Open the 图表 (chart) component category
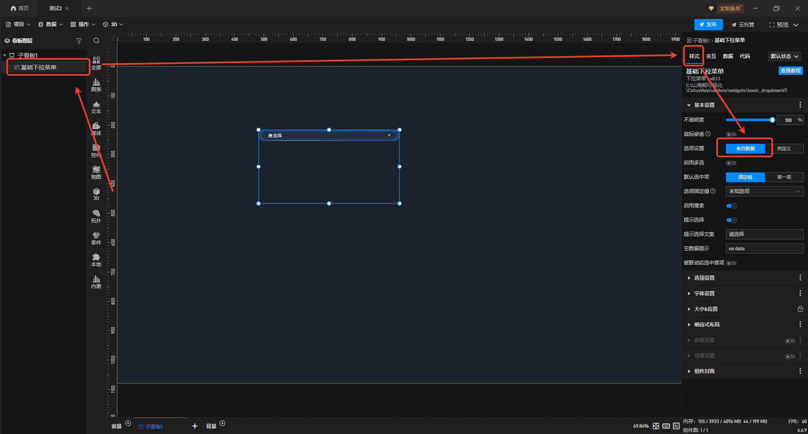Viewport: 808px width, 434px height. point(96,85)
